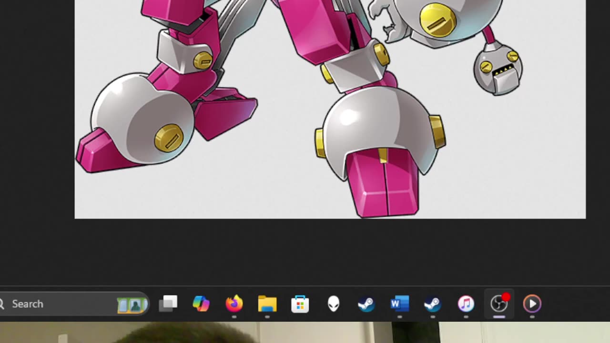The width and height of the screenshot is (610, 343).
Task: Switch to OBS Studio recording icon
Action: coord(499,303)
